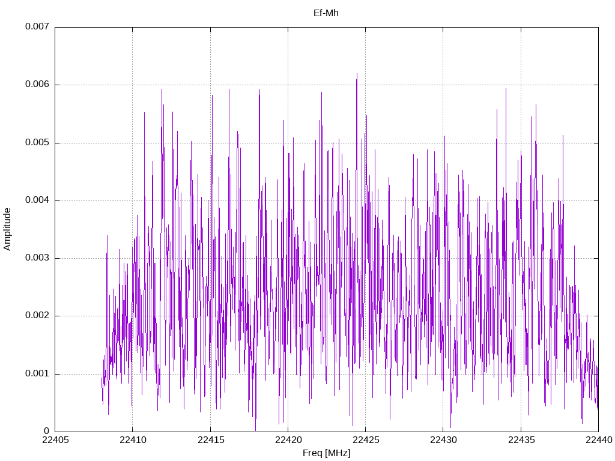
Task: Click the x-axis tick label 22430
Action: pos(444,440)
